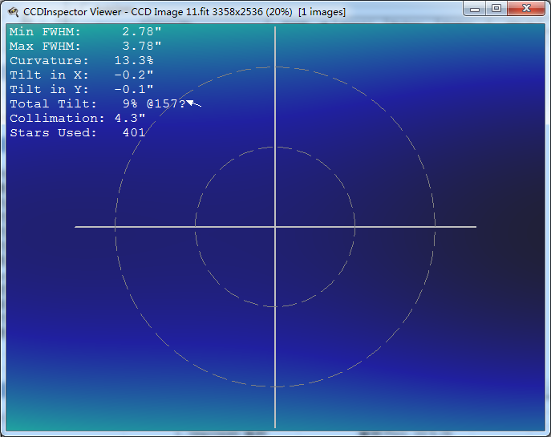This screenshot has height=437, width=551.
Task: Click the Stars Used 401 line
Action: tap(77, 132)
